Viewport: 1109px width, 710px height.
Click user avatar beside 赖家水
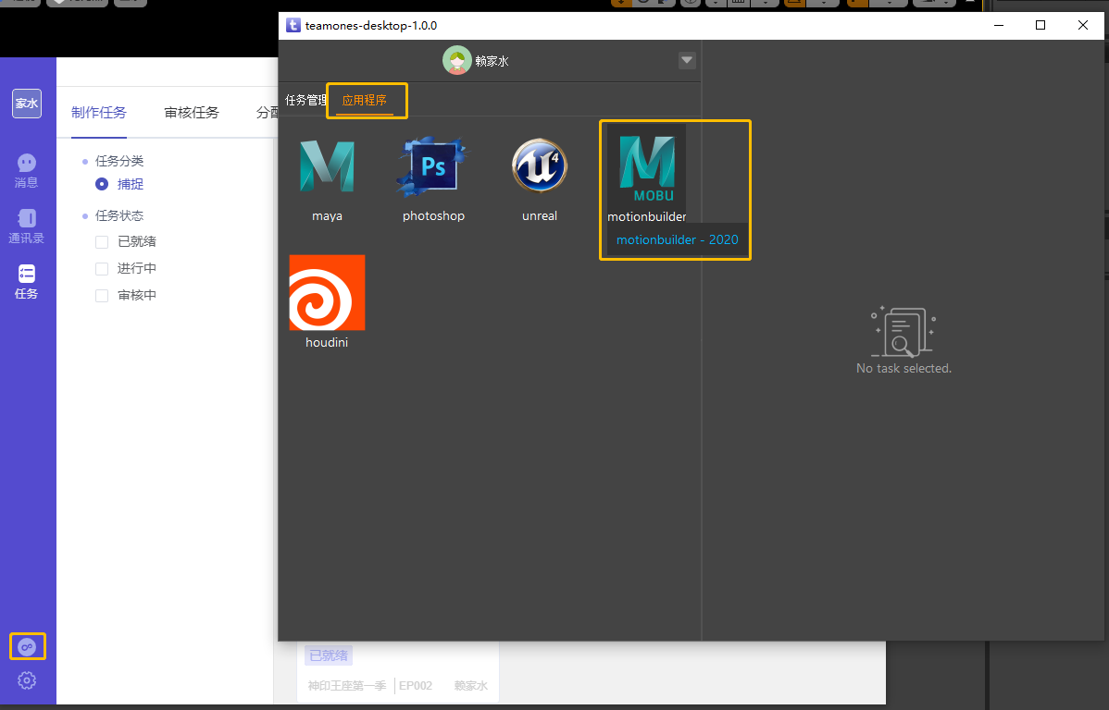456,61
